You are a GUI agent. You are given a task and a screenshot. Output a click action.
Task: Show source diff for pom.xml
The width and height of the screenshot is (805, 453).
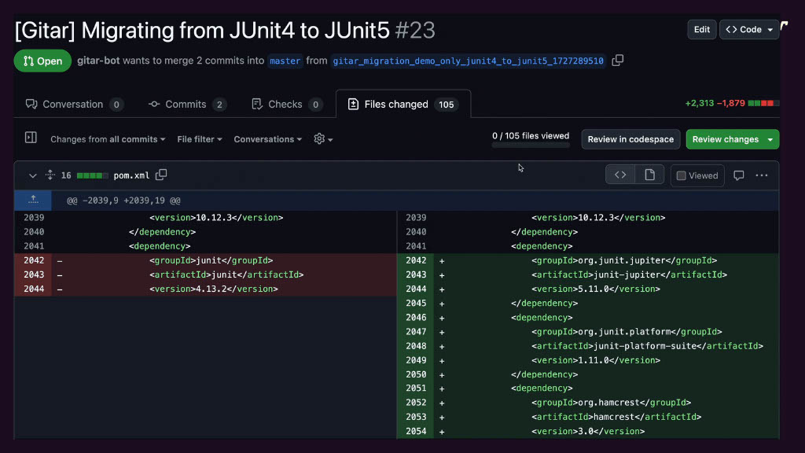click(x=620, y=175)
